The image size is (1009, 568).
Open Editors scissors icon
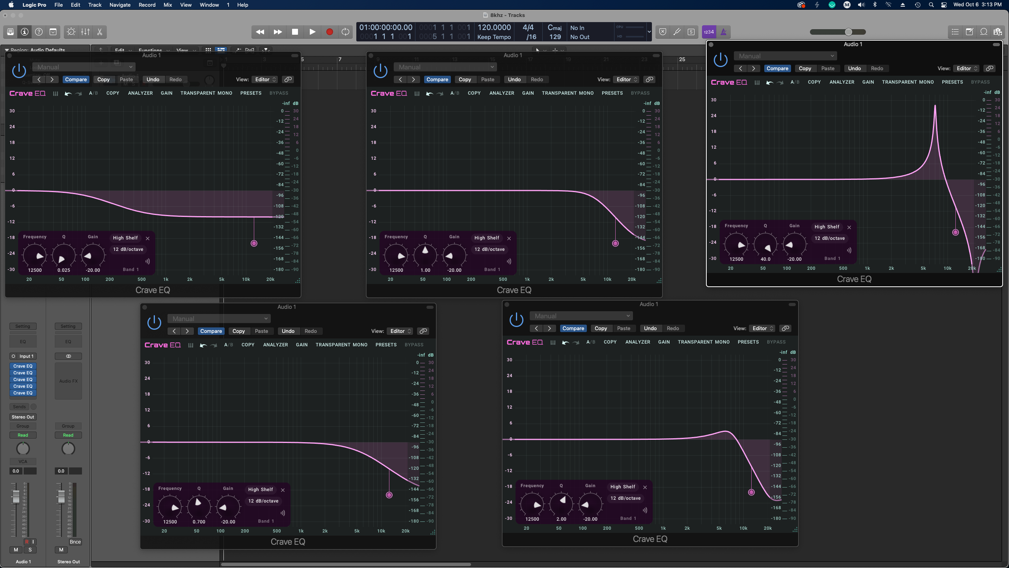pos(100,32)
